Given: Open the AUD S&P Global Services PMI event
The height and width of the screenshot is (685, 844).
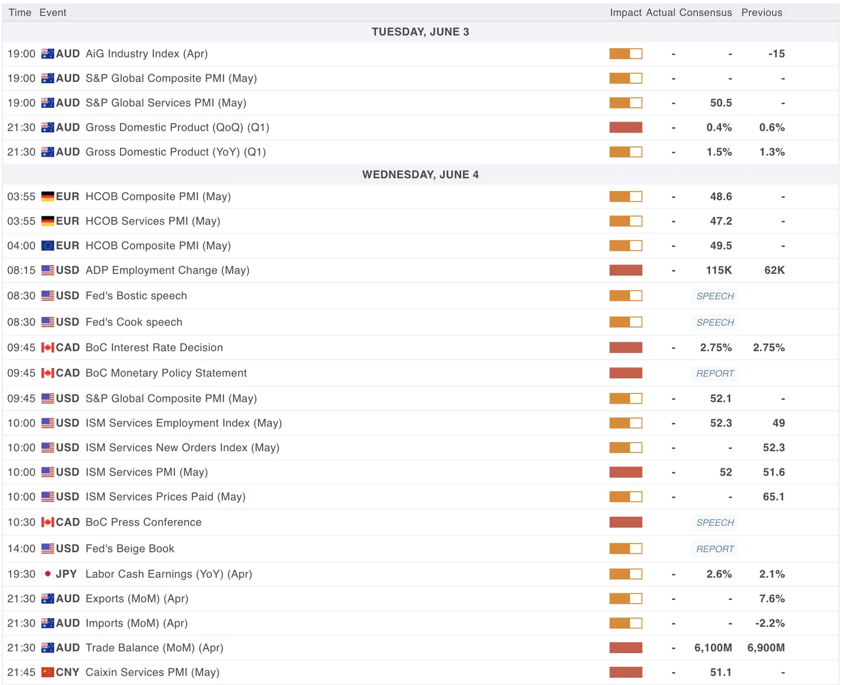Looking at the screenshot, I should 166,103.
